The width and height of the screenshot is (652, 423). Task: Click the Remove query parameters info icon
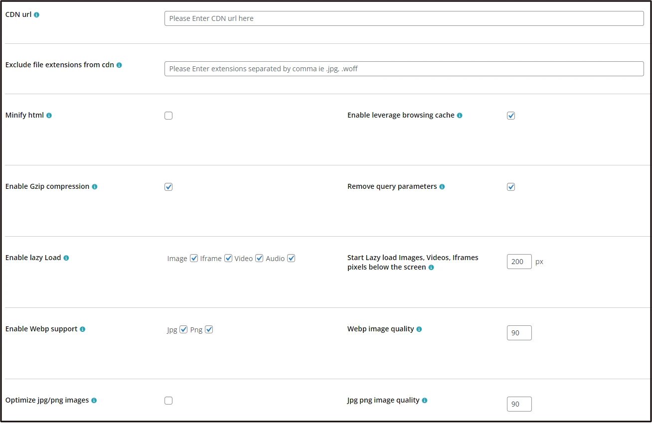[x=442, y=187]
